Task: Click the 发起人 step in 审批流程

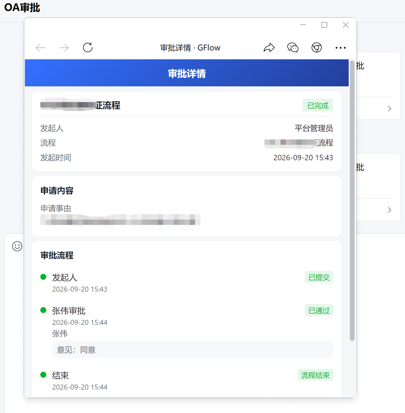Action: click(65, 277)
